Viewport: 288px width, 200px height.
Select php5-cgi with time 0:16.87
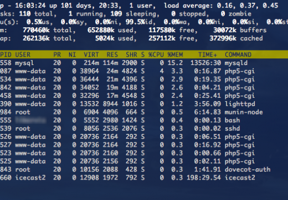click(x=240, y=71)
